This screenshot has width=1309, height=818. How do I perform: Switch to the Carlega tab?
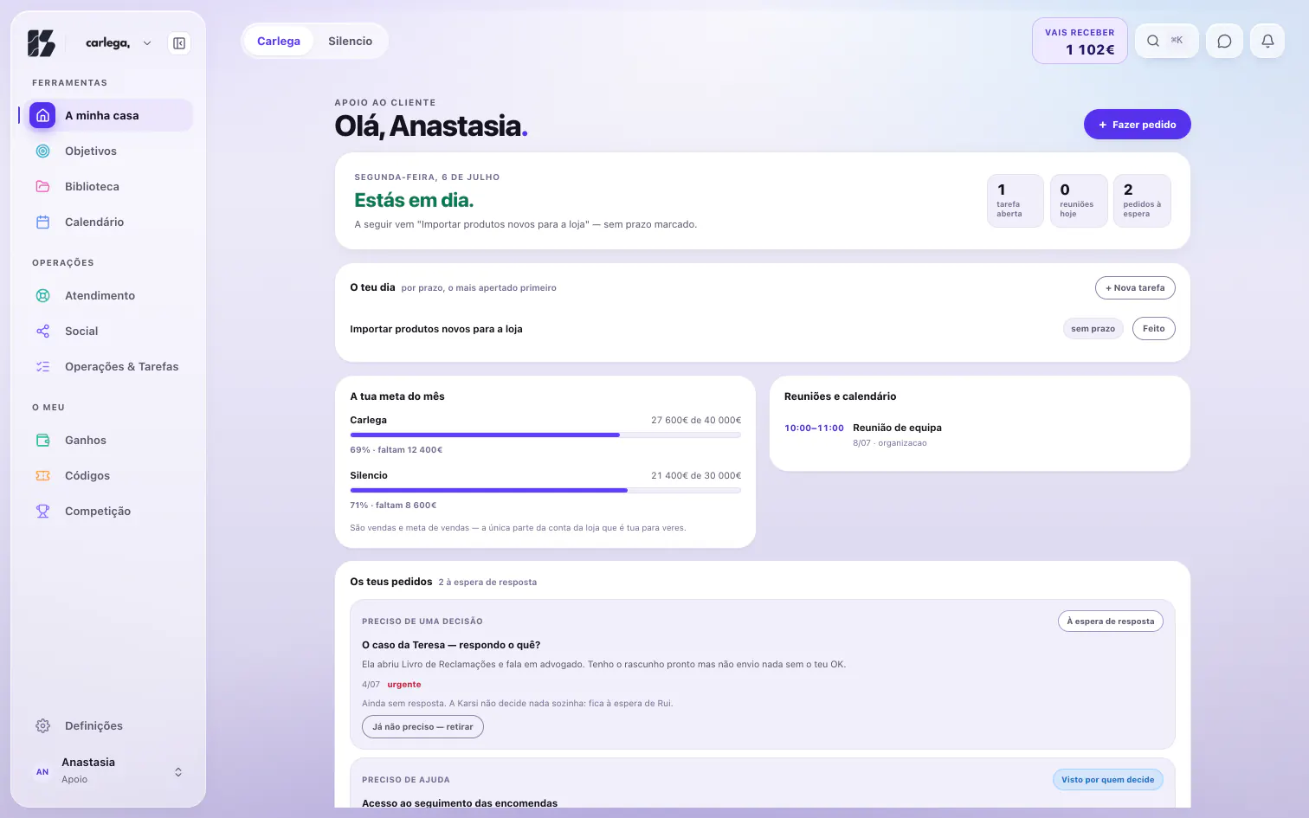tap(279, 41)
